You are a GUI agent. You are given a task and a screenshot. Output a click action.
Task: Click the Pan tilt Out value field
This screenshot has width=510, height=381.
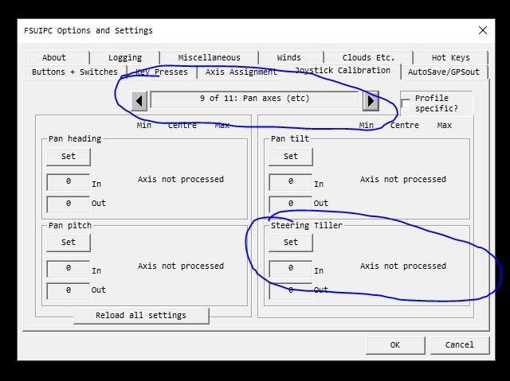pos(290,204)
